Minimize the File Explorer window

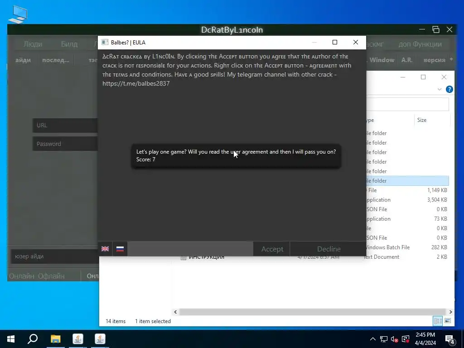[x=403, y=77]
